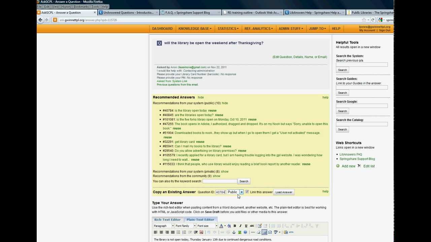The image size is (431, 242).
Task: Insert anchor using anchor icon
Action: (234, 232)
